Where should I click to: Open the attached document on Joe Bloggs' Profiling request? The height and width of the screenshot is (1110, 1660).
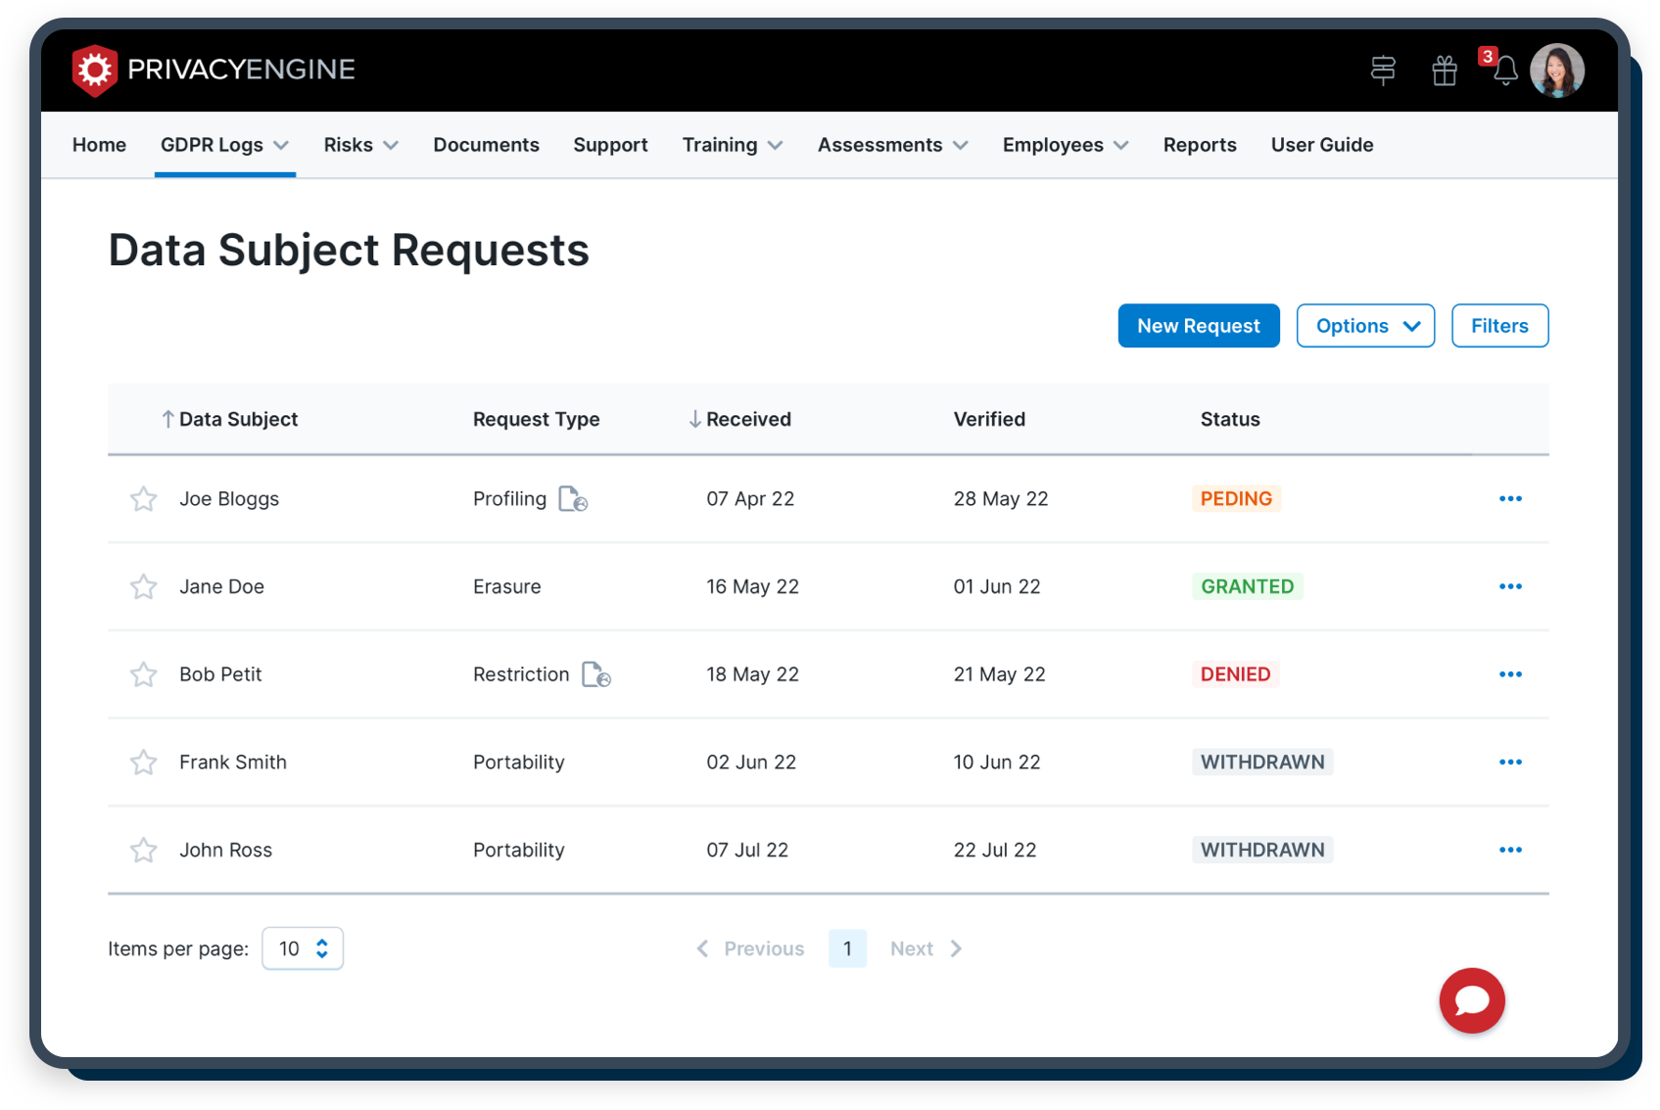pyautogui.click(x=572, y=498)
